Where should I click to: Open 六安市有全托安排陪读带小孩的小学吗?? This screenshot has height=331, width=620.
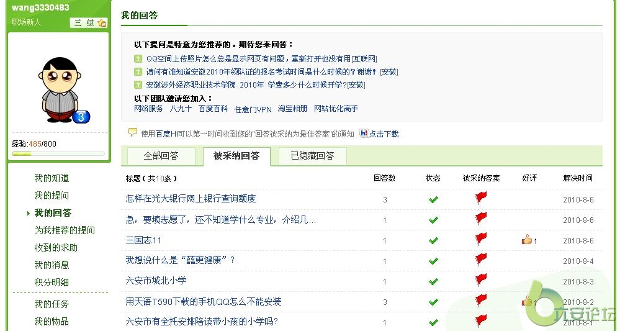[x=202, y=322]
